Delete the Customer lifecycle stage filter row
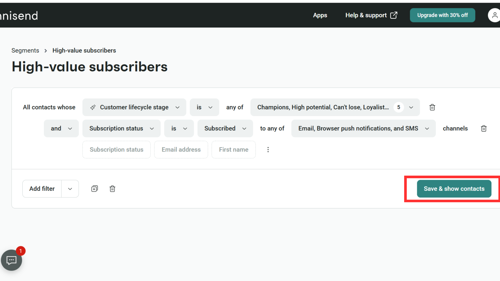The width and height of the screenshot is (500, 281). pyautogui.click(x=432, y=107)
